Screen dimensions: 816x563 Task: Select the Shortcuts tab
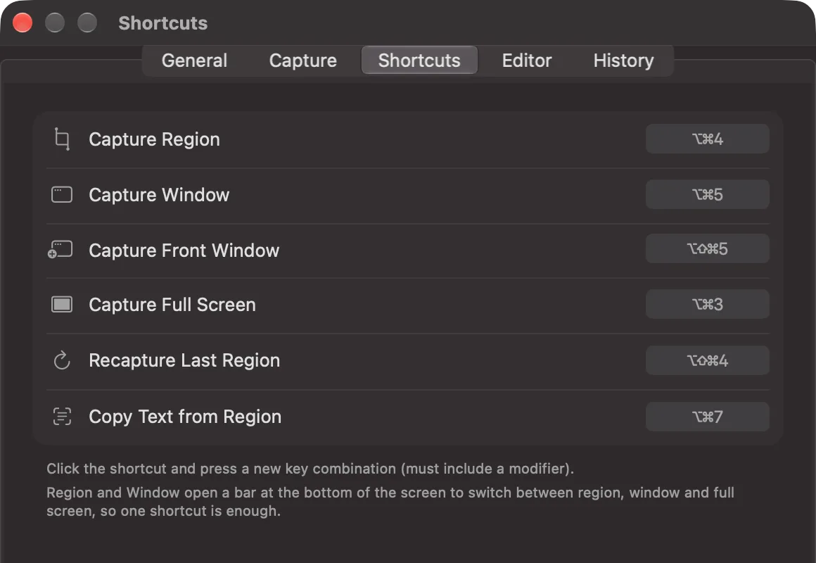click(x=419, y=61)
